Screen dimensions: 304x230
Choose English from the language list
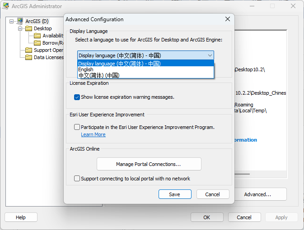click(x=145, y=69)
